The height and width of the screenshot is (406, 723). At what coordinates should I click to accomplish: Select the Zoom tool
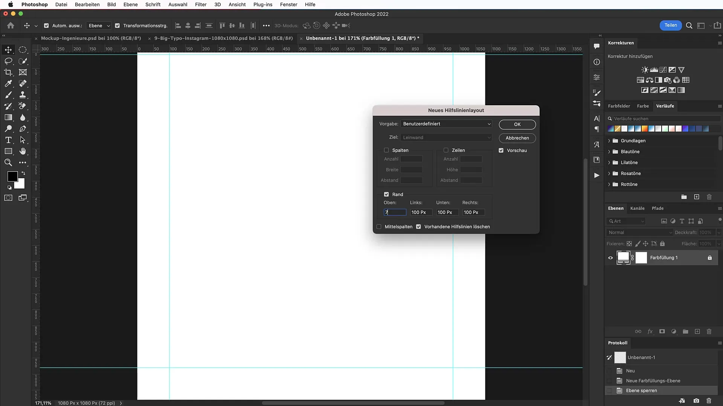click(8, 162)
